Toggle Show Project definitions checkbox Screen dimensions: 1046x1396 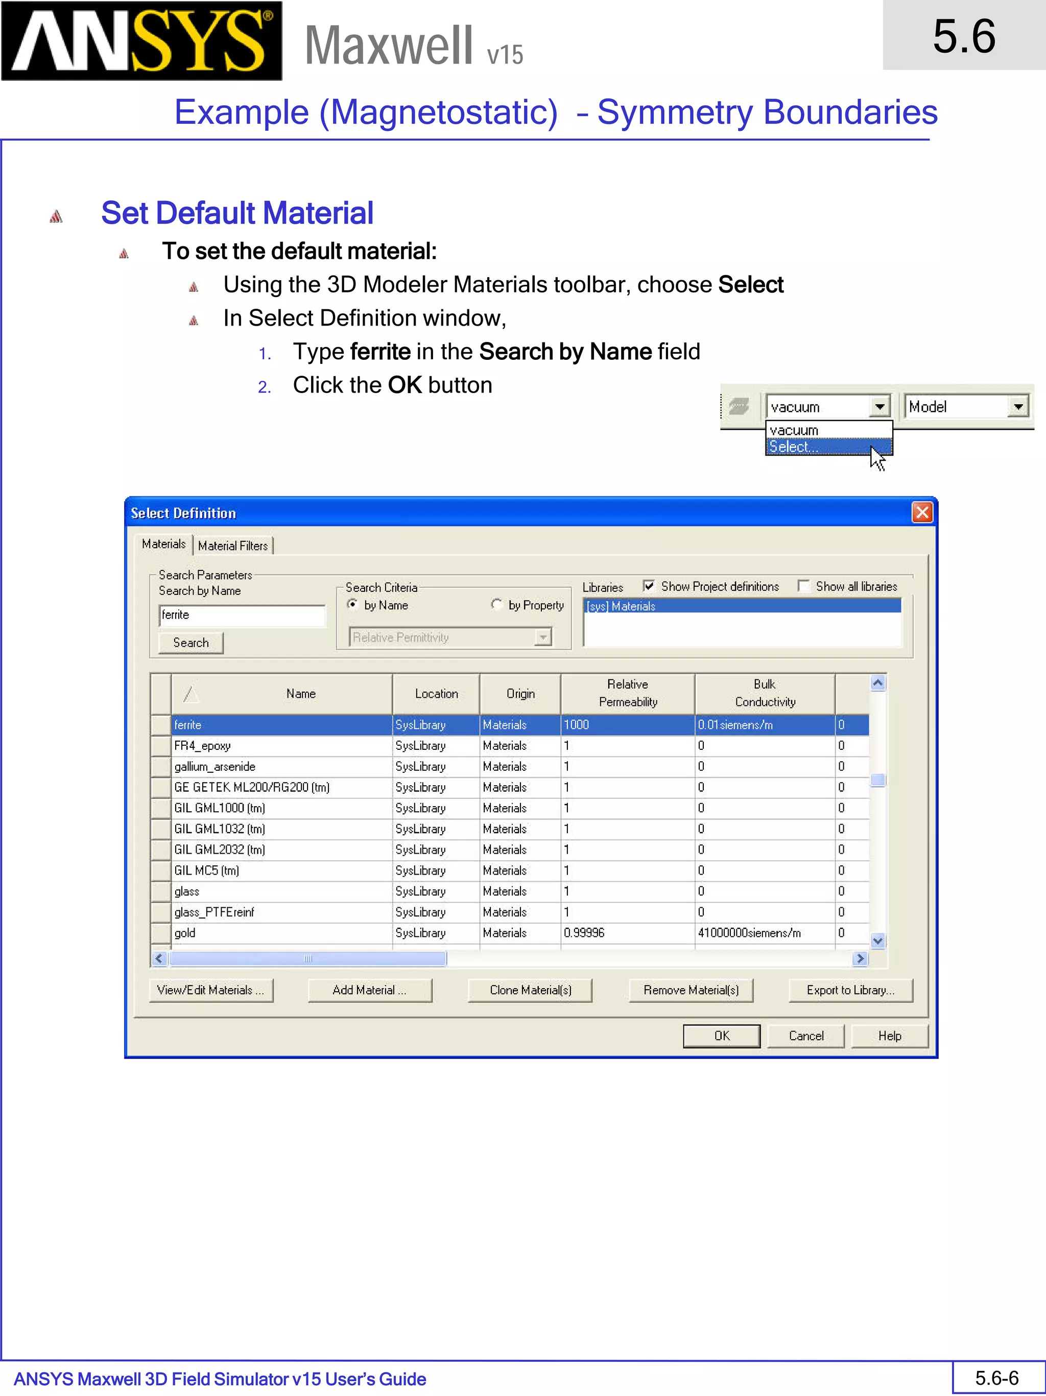649,586
